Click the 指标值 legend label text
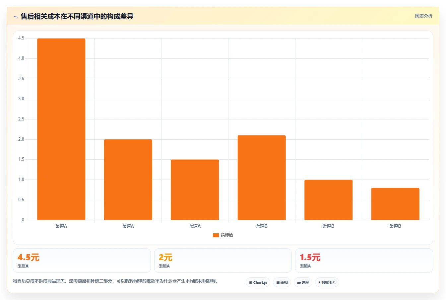 [227, 235]
